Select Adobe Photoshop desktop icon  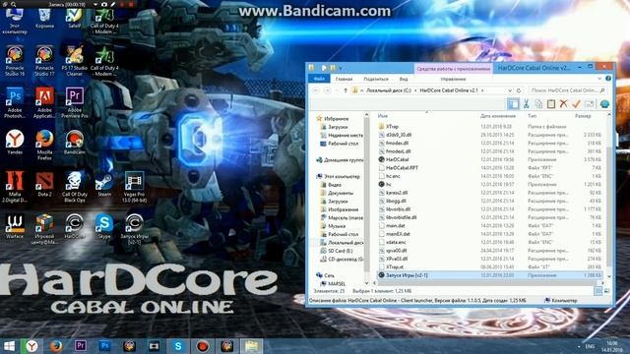tap(15, 103)
